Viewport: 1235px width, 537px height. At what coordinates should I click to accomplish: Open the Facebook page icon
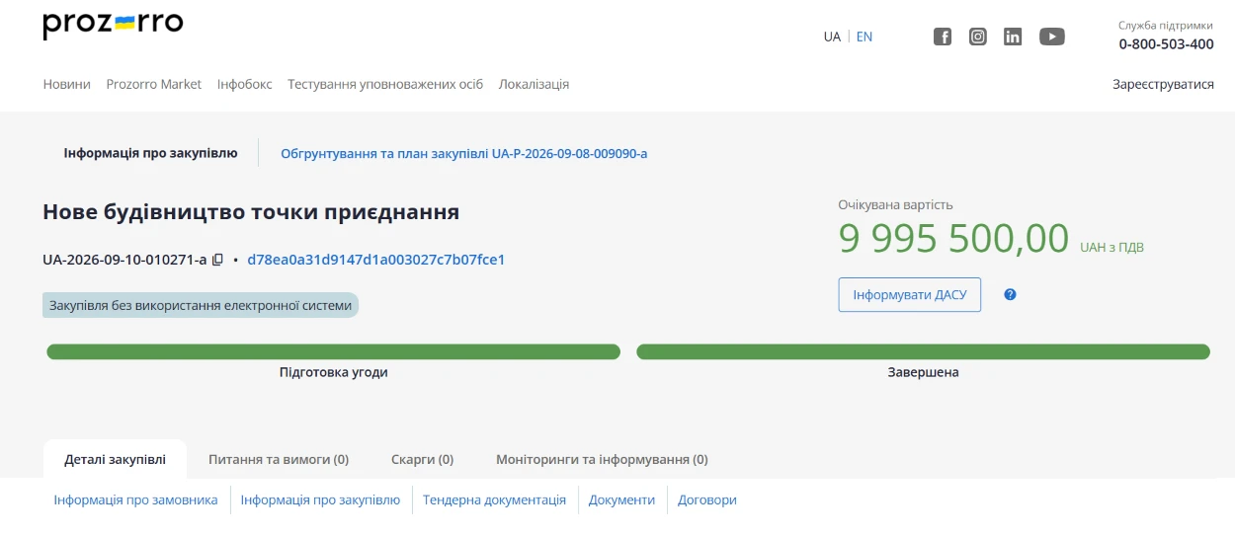click(x=943, y=37)
